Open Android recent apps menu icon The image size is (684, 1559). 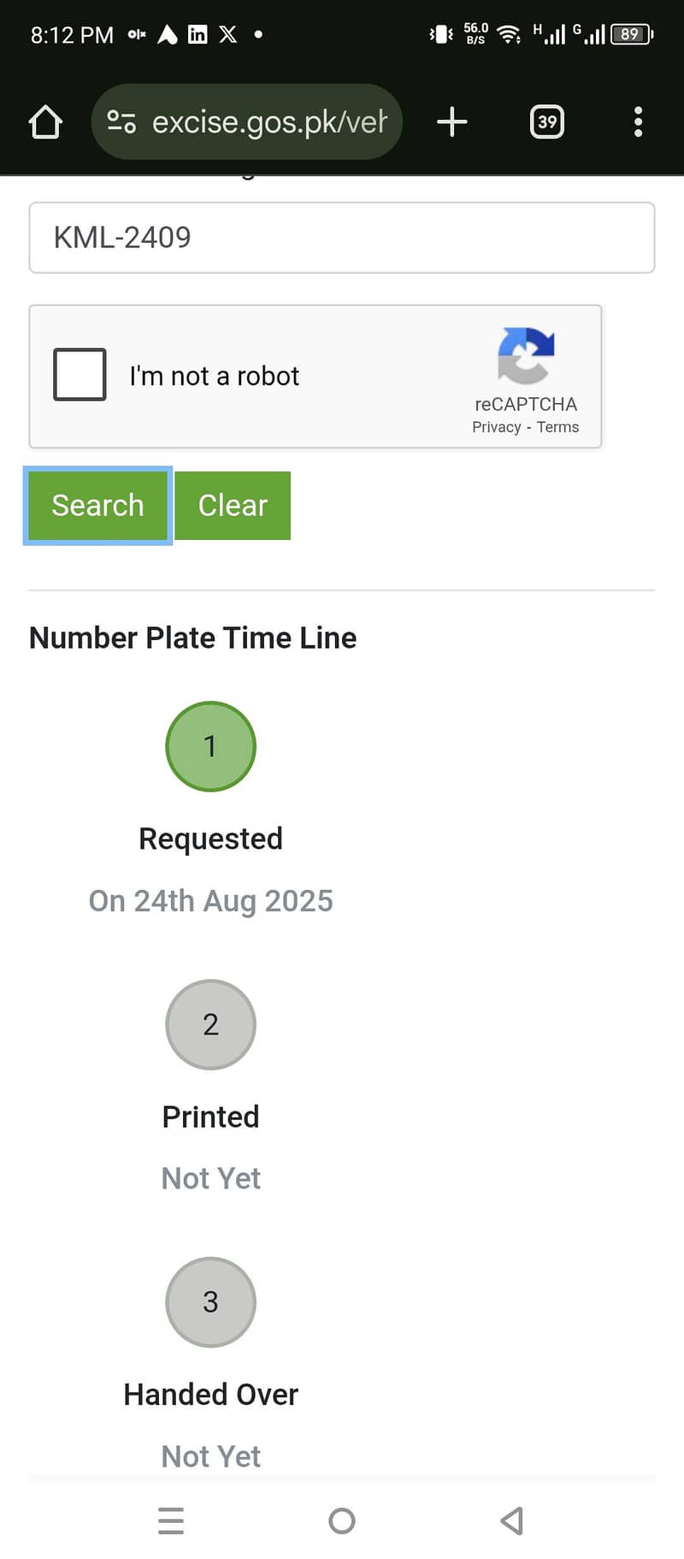click(171, 1520)
